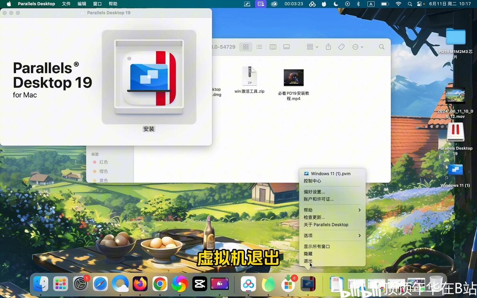This screenshot has width=477, height=298.
Task: Open System Settings in the dock
Action: click(x=80, y=284)
